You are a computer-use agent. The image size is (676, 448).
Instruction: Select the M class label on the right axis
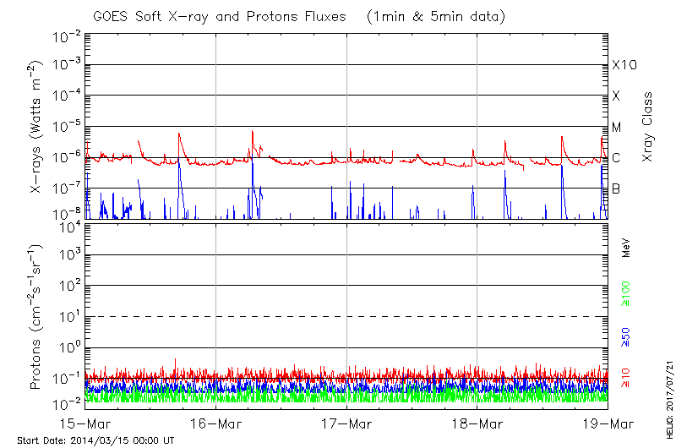617,127
